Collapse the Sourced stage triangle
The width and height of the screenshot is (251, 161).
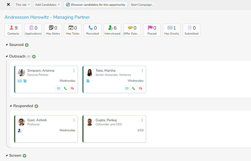pos(6,45)
